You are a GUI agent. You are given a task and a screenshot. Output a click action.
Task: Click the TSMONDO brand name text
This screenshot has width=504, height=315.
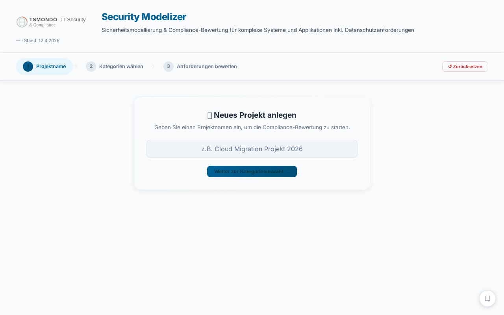click(43, 19)
